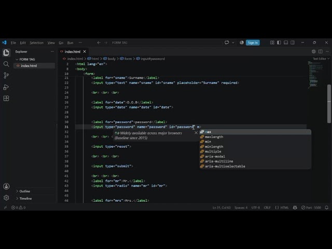Screen dimensions: 332x249
Task: Click the Port : 5500 live server indicator
Action: click(311, 208)
